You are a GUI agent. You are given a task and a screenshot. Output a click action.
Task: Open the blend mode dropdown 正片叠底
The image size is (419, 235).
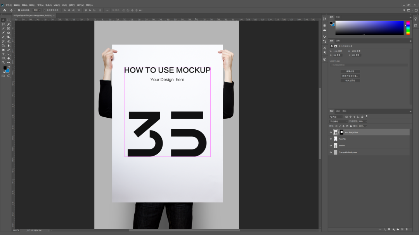coord(338,121)
